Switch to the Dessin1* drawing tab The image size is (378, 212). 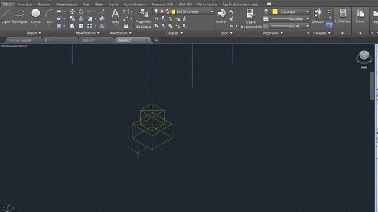point(96,41)
